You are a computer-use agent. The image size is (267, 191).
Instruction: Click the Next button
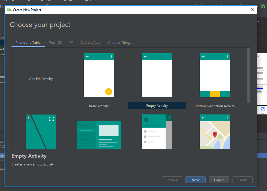click(x=196, y=180)
